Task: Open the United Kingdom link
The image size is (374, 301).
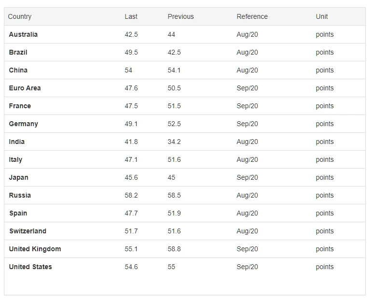Action: (35, 249)
